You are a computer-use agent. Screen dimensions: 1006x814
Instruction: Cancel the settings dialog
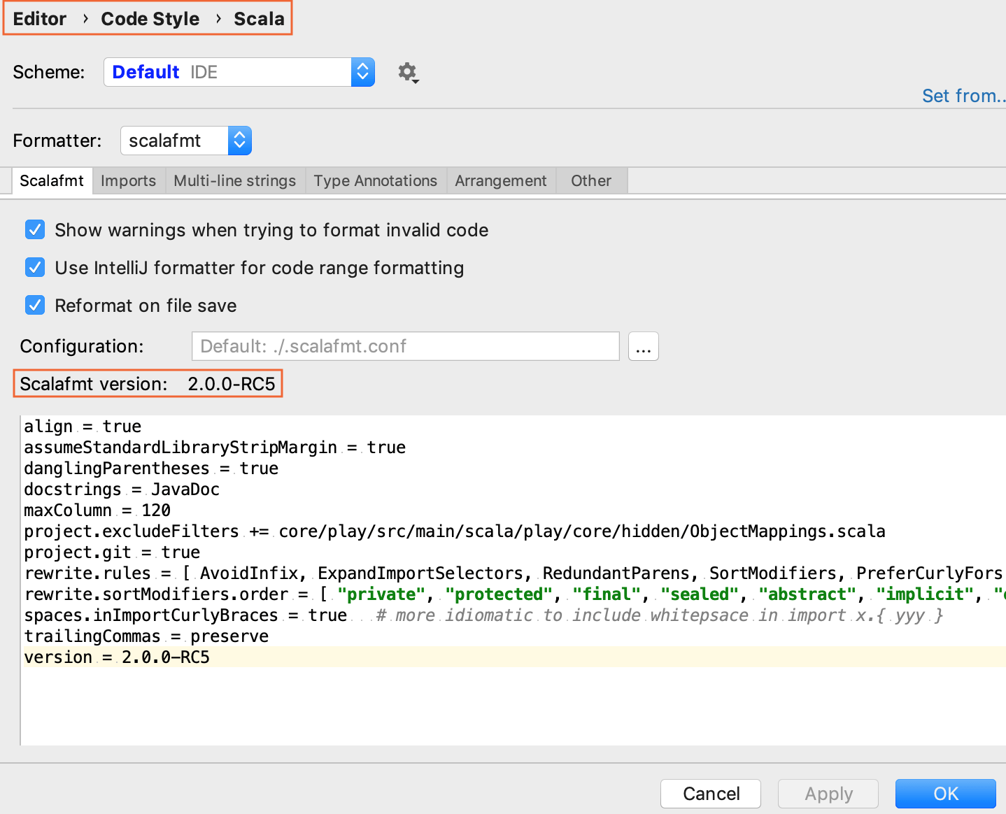coord(710,793)
